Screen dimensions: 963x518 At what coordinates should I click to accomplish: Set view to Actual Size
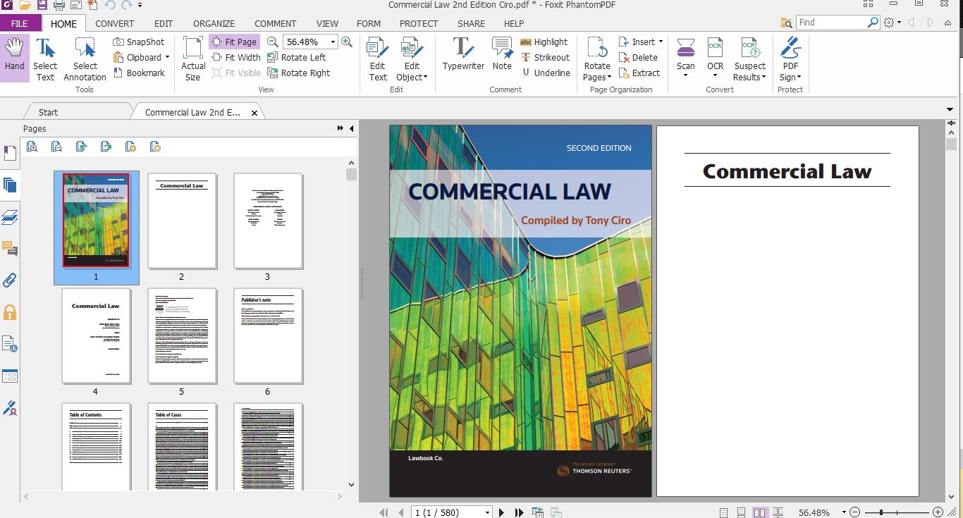pos(193,59)
